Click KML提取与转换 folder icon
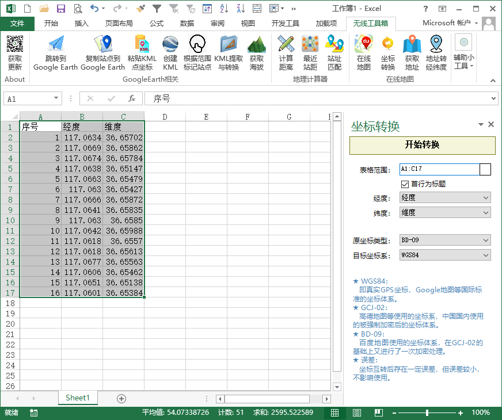 [229, 44]
